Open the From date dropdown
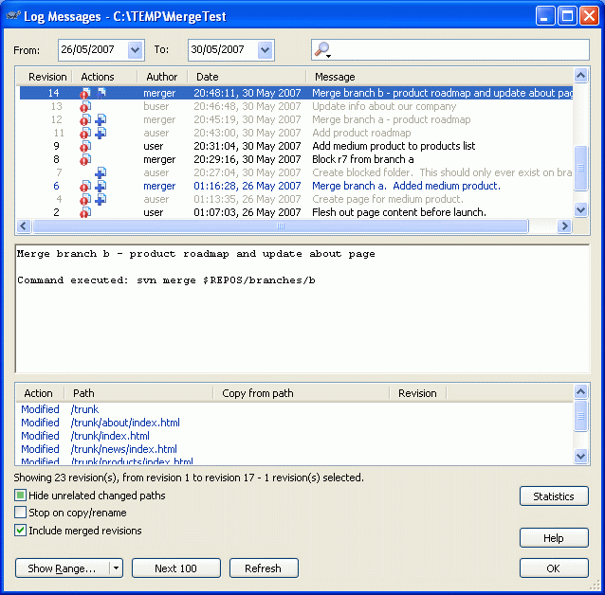This screenshot has width=605, height=595. (135, 50)
